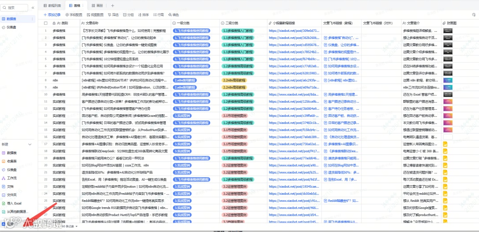Collapse the 新建 section chevron
The image size is (479, 232).
(x=30, y=144)
